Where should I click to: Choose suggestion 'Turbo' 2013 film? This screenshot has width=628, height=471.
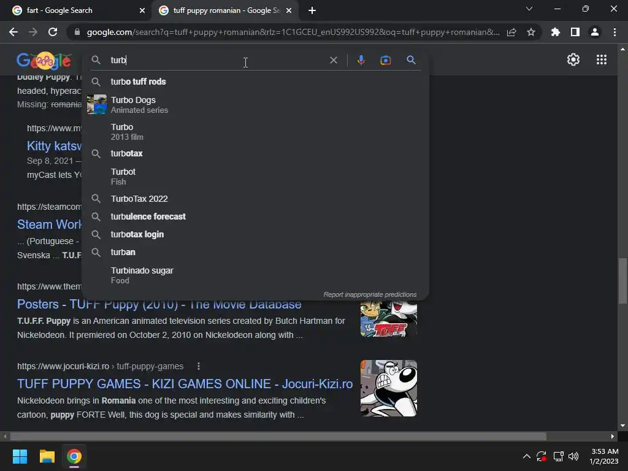click(x=255, y=131)
